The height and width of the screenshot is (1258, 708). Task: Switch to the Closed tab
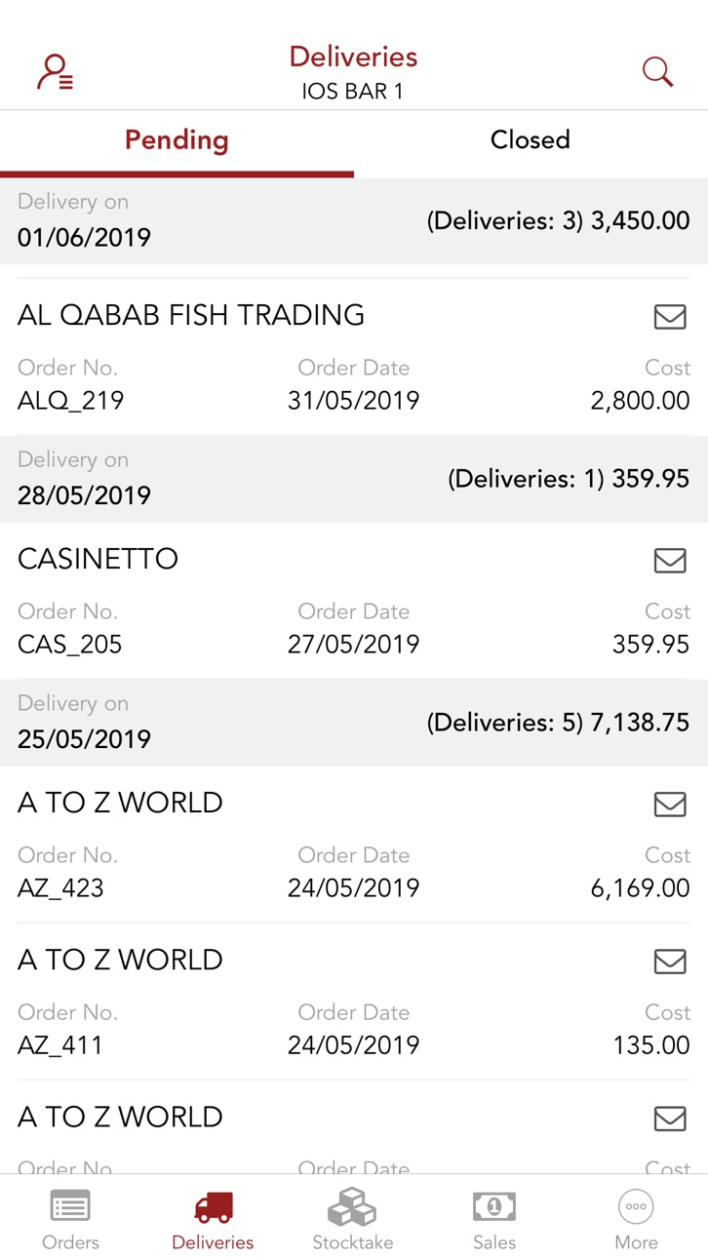tap(531, 140)
